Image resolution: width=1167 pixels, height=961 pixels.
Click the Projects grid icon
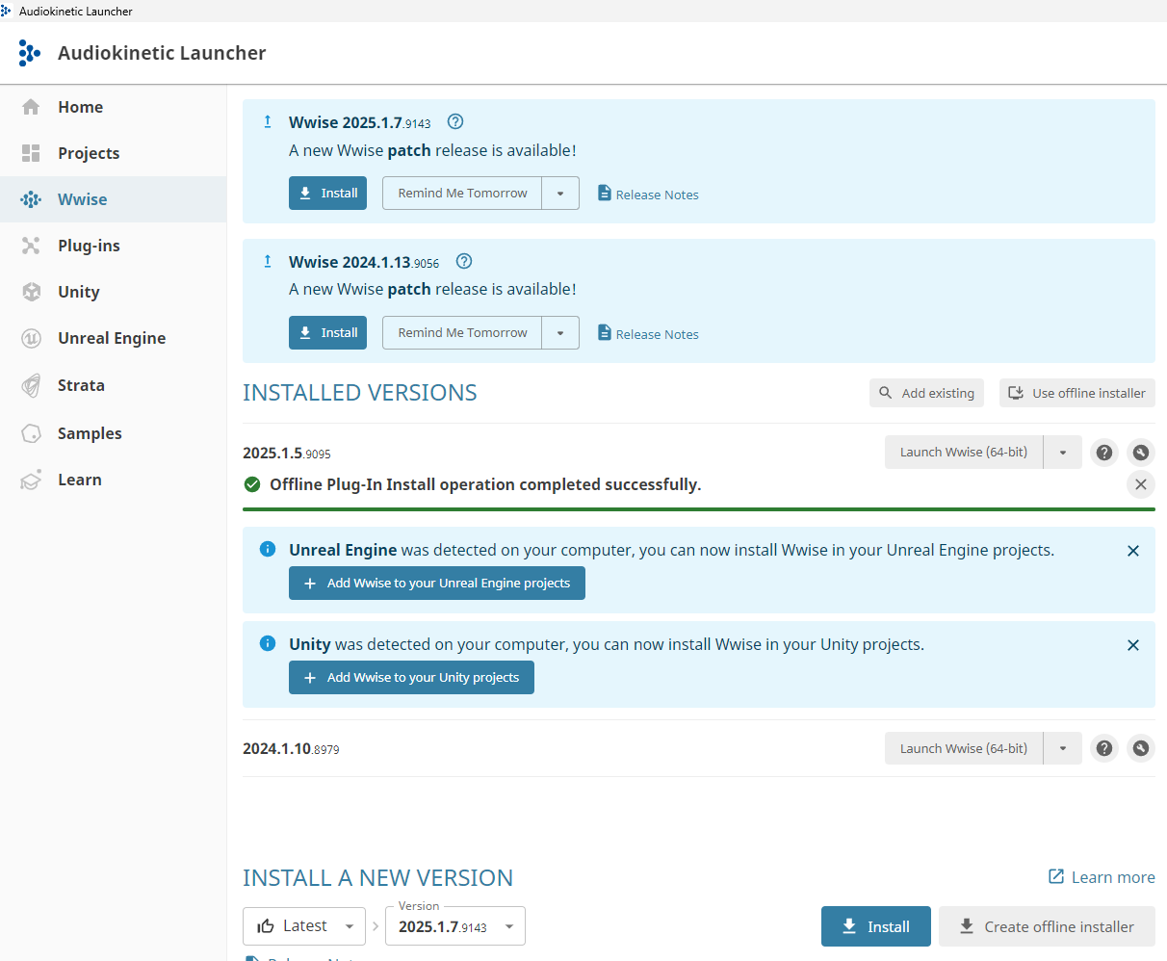click(31, 153)
